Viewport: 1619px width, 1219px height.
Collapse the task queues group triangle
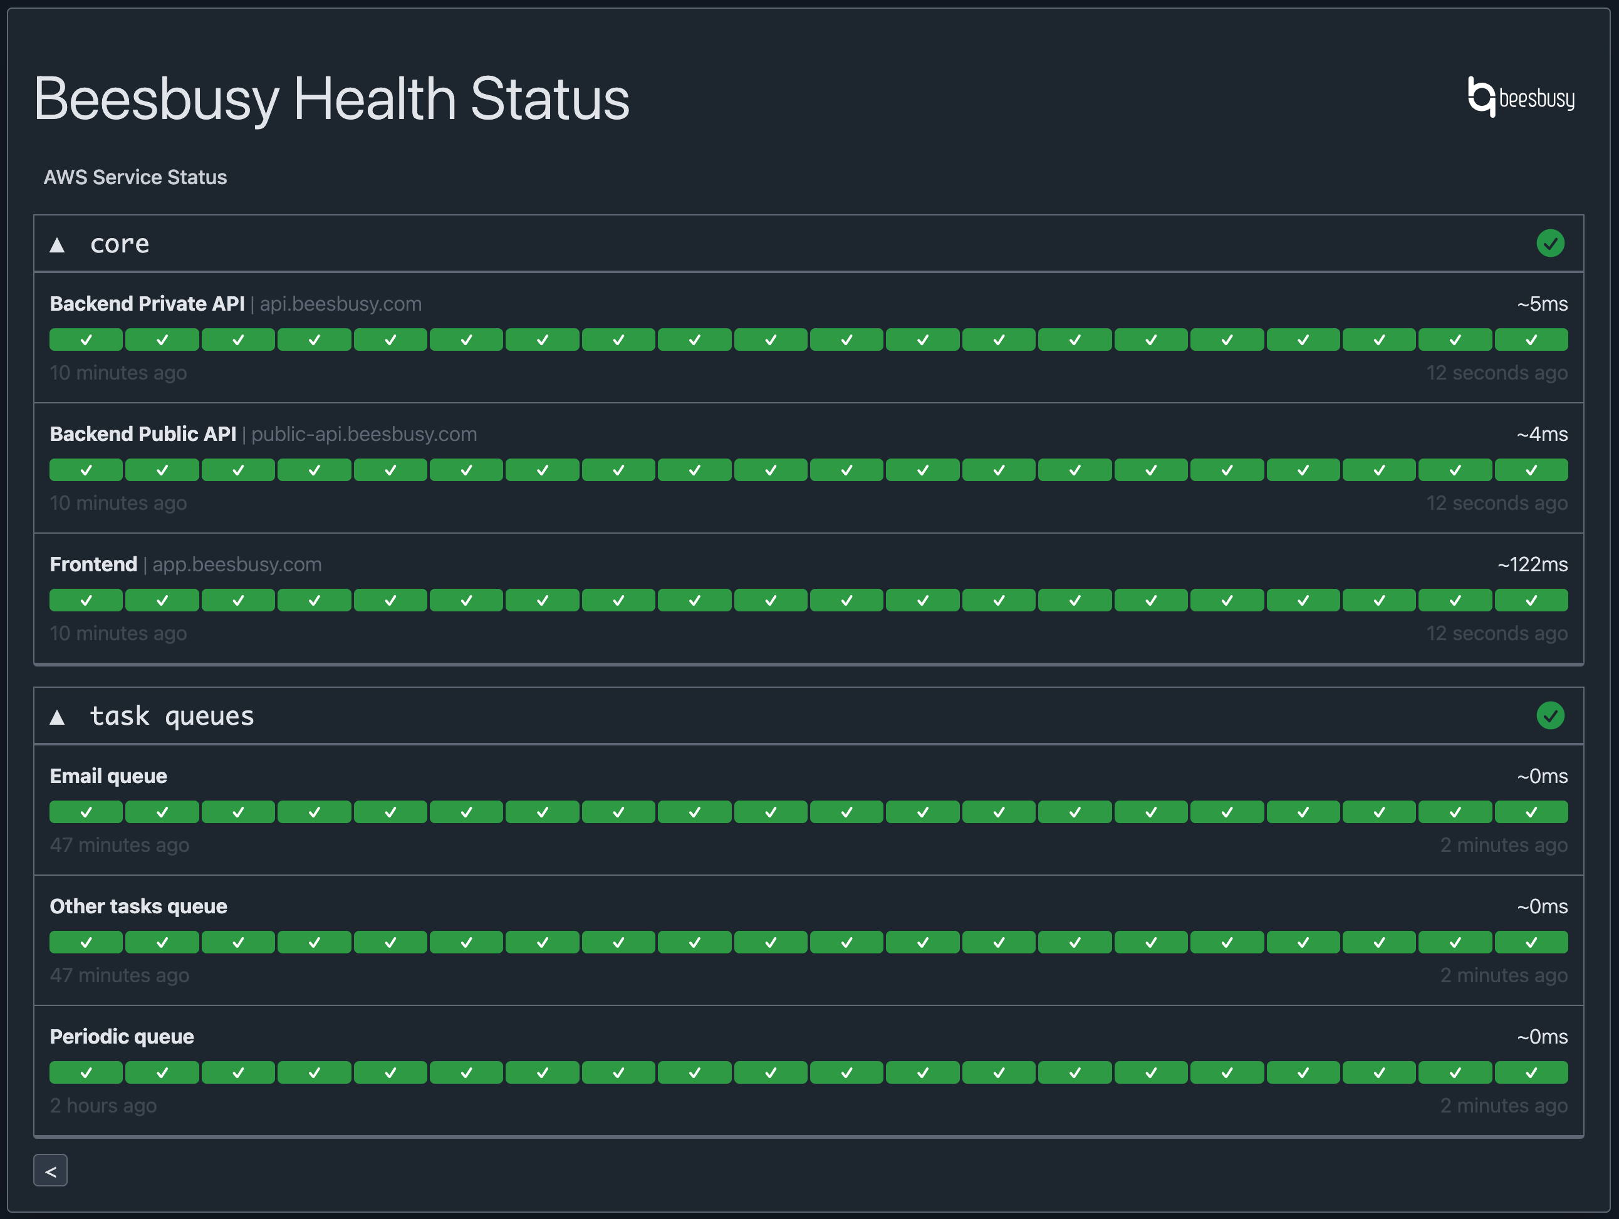57,717
